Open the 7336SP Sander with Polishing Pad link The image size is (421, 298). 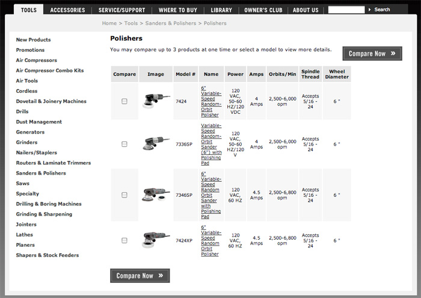tap(211, 144)
